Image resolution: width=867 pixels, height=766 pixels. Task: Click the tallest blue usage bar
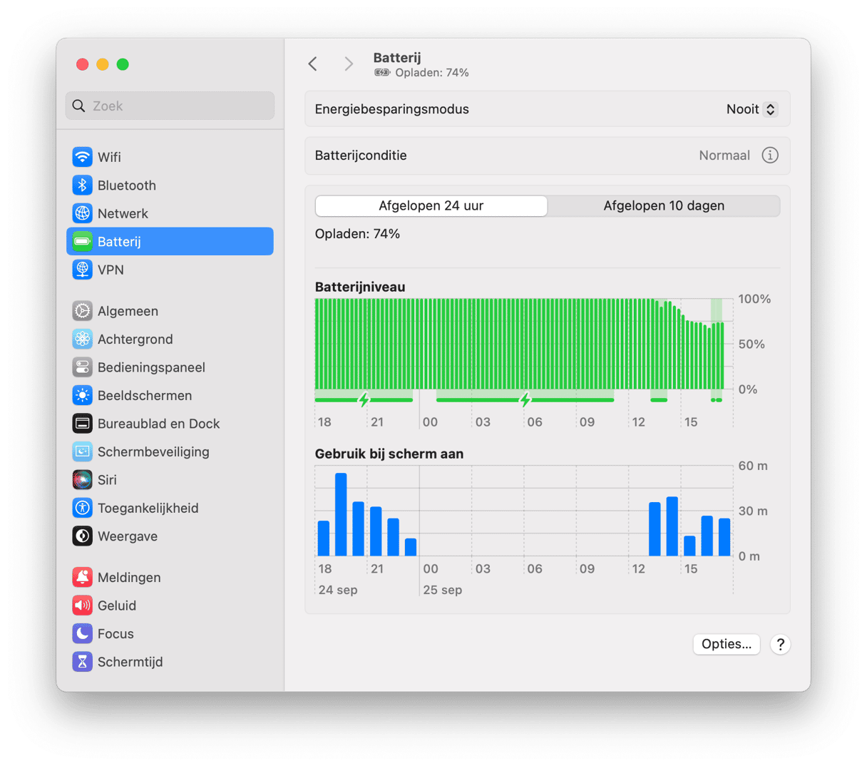click(x=341, y=514)
